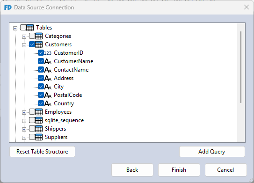The width and height of the screenshot is (254, 183).
Task: Click the Tables root table icon
Action: click(30, 28)
